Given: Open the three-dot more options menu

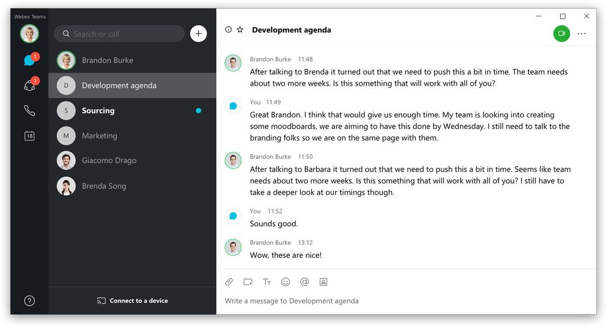Looking at the screenshot, I should pyautogui.click(x=582, y=33).
